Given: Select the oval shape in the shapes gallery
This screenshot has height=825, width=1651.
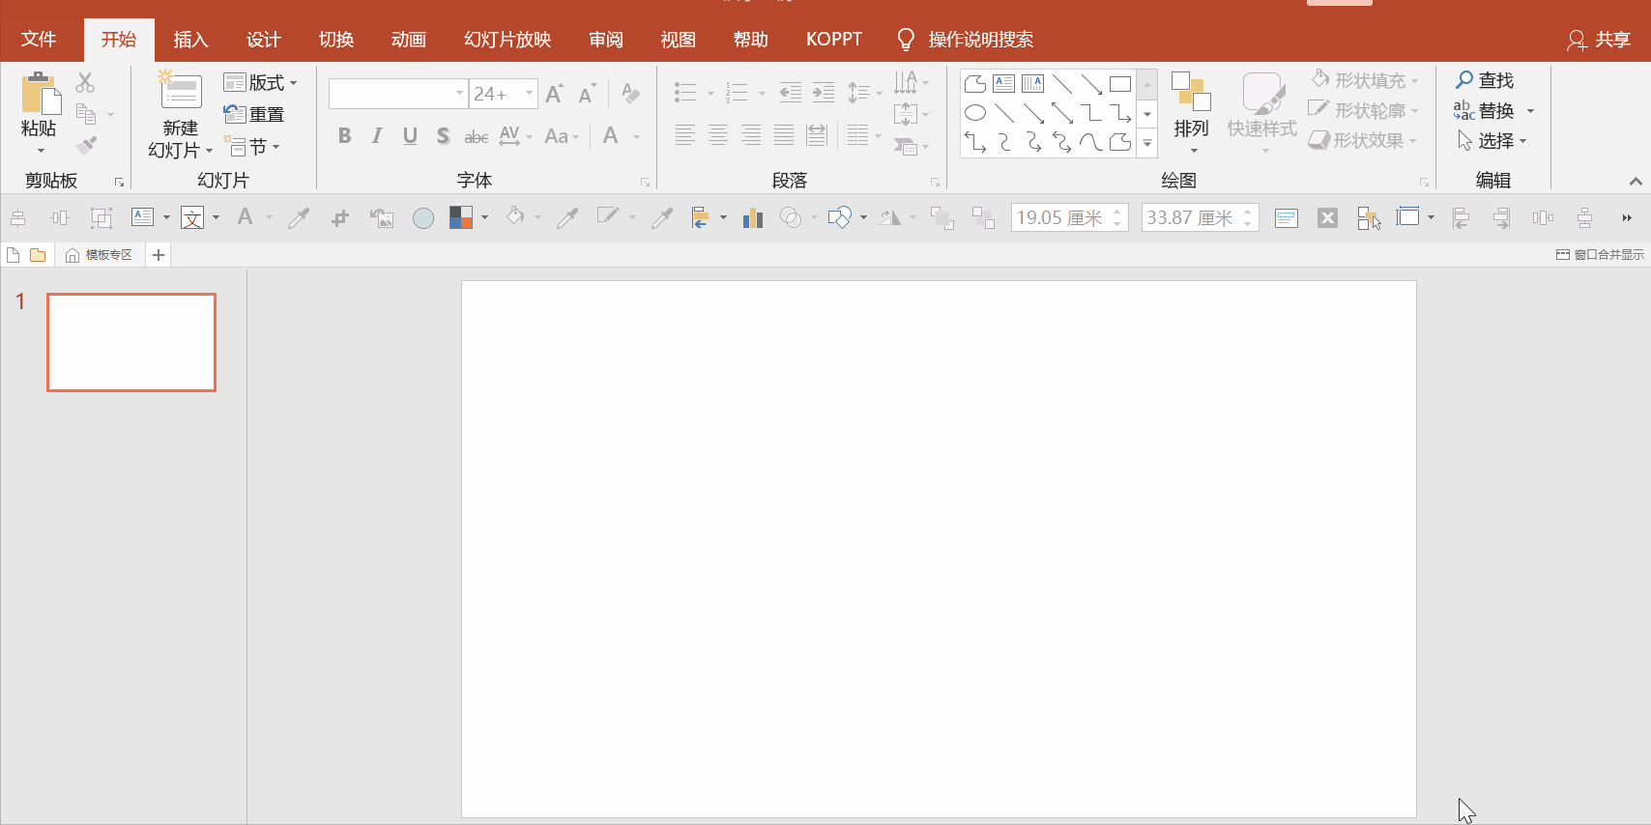Looking at the screenshot, I should click(975, 113).
